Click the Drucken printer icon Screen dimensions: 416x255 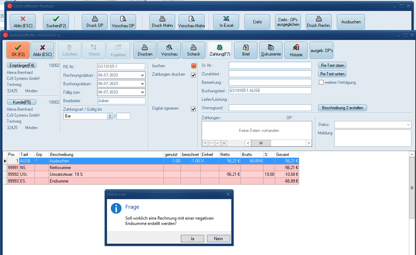pos(145,50)
